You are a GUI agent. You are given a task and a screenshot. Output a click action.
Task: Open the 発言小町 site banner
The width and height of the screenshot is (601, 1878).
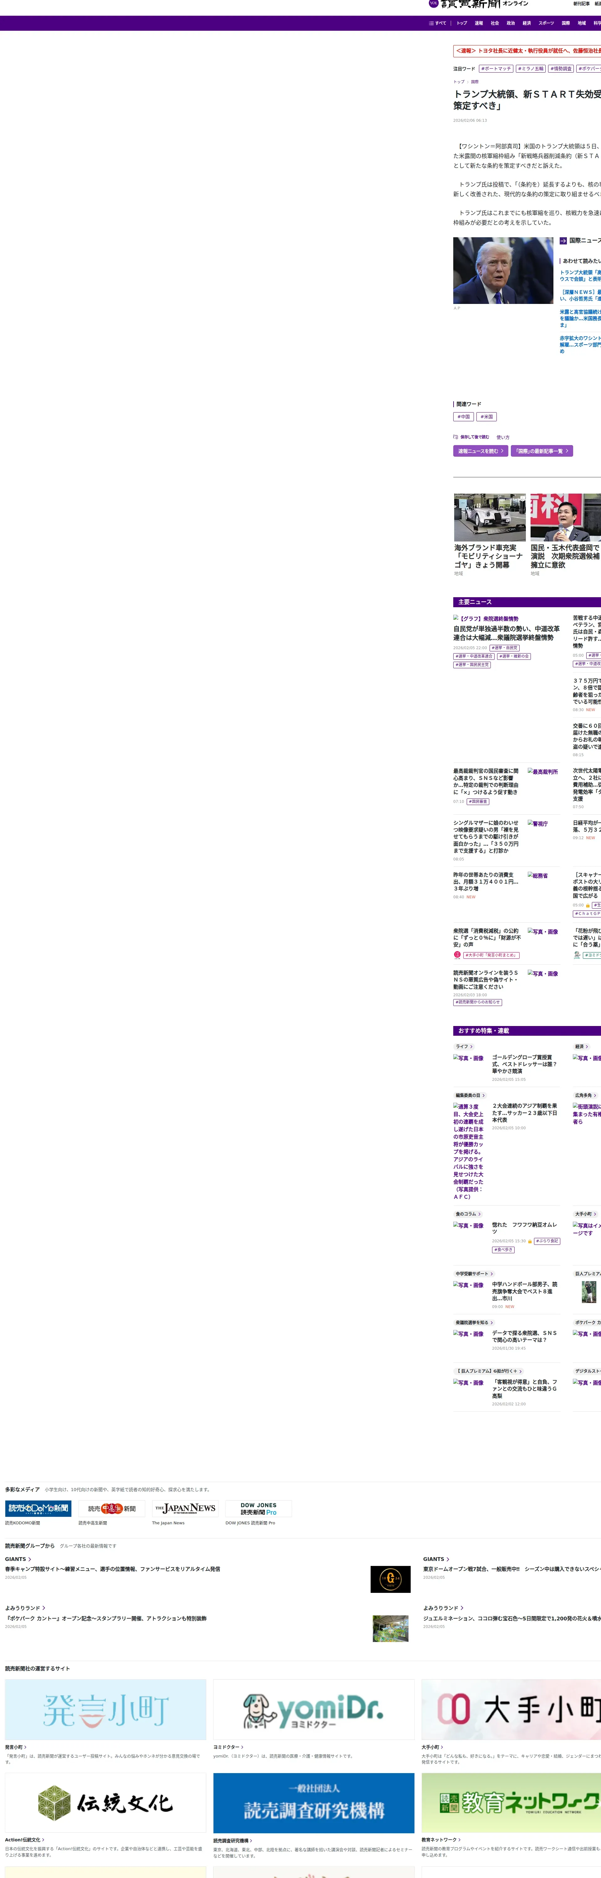tap(106, 1710)
